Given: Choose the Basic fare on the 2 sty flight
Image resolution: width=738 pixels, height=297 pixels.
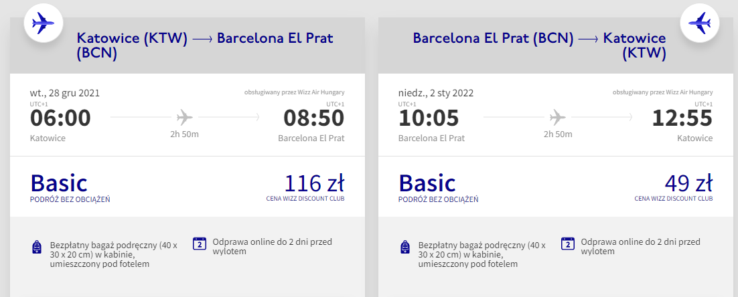Looking at the screenshot, I should (427, 183).
